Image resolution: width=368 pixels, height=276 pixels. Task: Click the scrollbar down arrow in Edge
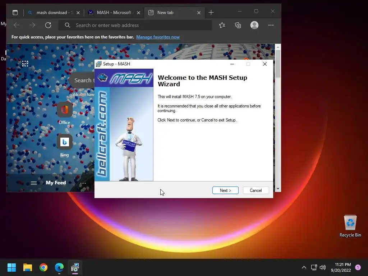[278, 189]
